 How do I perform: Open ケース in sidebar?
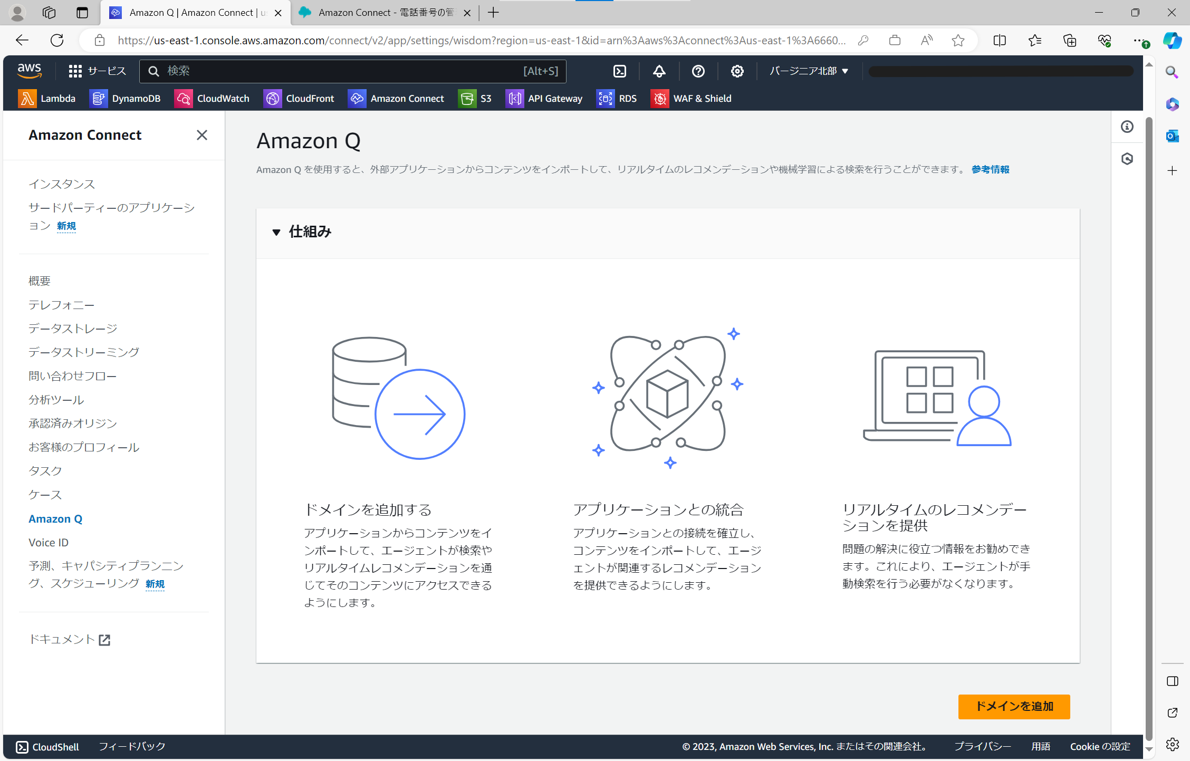pos(45,495)
